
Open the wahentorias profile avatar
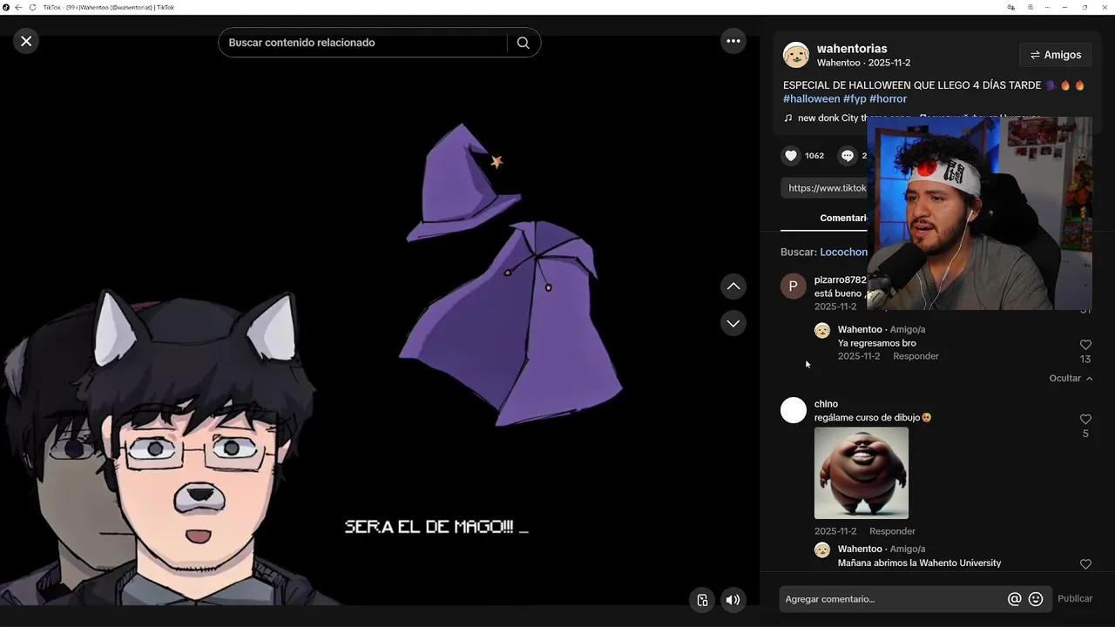point(796,55)
